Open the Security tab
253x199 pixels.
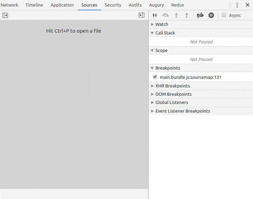click(113, 5)
